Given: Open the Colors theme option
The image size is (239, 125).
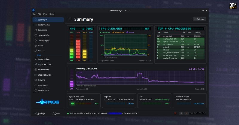Looking at the screenshot, I should pyautogui.click(x=56, y=113).
